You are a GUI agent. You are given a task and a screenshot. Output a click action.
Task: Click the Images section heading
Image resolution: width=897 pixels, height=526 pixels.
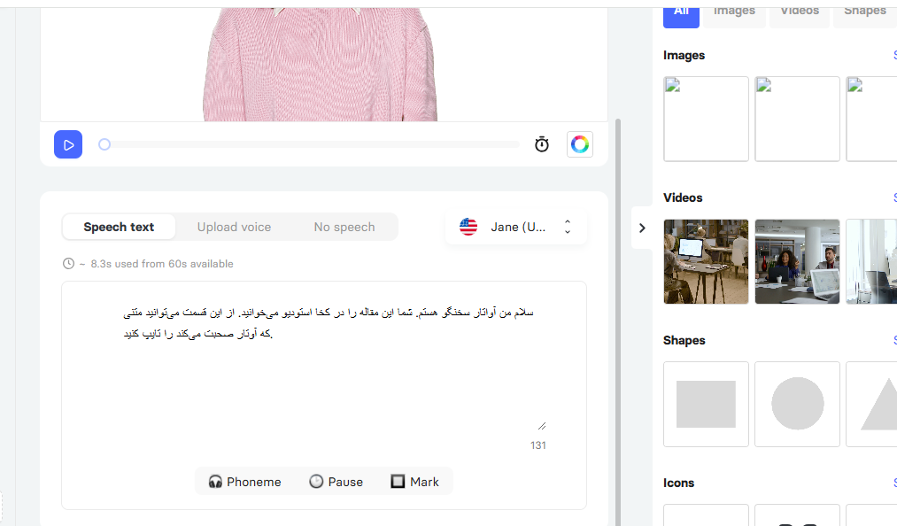[684, 56]
